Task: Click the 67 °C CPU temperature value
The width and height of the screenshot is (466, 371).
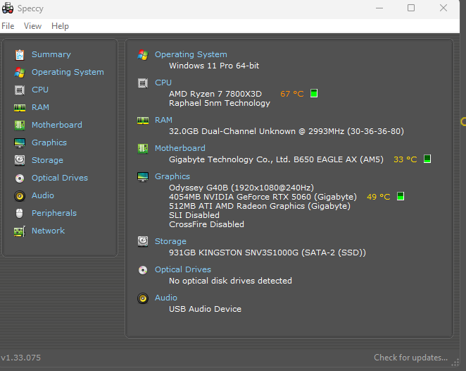Action: [x=292, y=94]
